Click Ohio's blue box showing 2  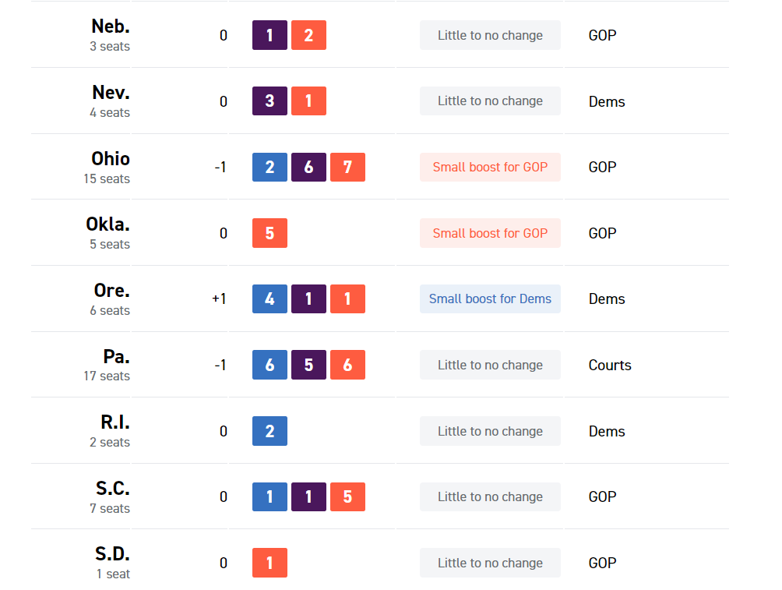pyautogui.click(x=269, y=167)
